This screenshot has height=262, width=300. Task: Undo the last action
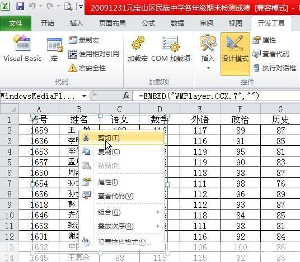coord(32,7)
